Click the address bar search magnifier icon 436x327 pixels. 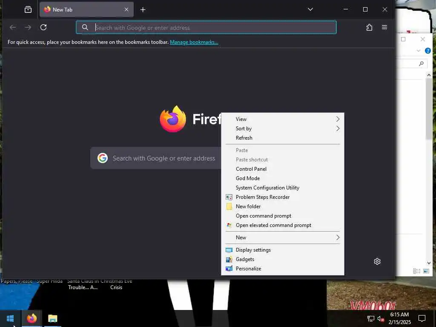click(85, 27)
